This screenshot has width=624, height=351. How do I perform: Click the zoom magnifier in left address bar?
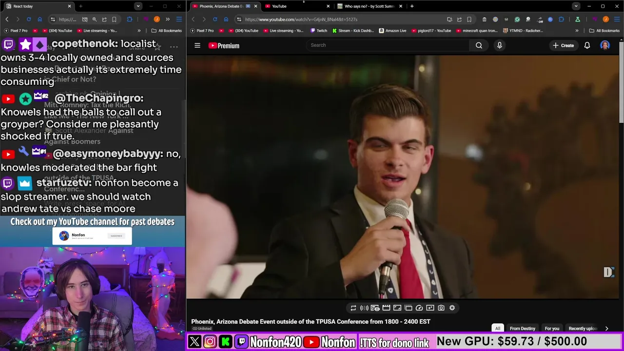95,19
